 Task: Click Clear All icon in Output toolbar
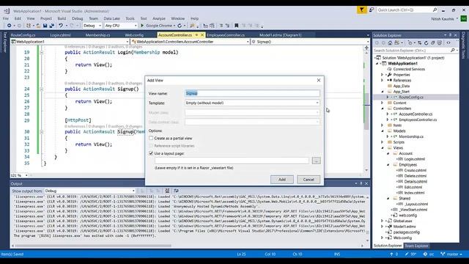click(x=167, y=191)
